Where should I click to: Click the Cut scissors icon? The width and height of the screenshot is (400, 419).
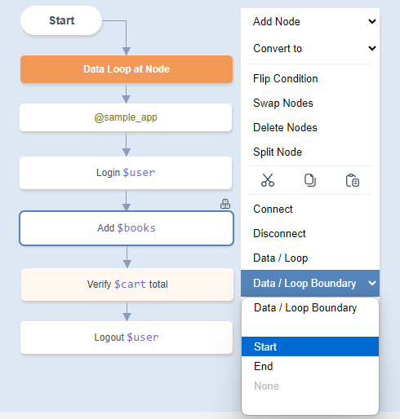coord(268,180)
